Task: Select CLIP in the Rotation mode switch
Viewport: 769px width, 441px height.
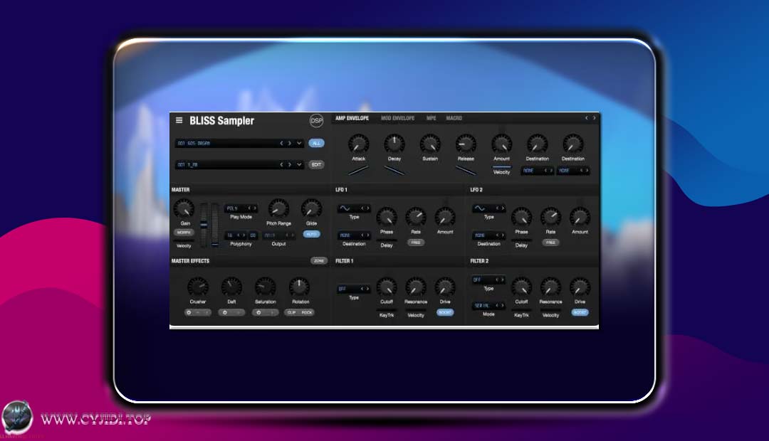Action: click(x=292, y=312)
